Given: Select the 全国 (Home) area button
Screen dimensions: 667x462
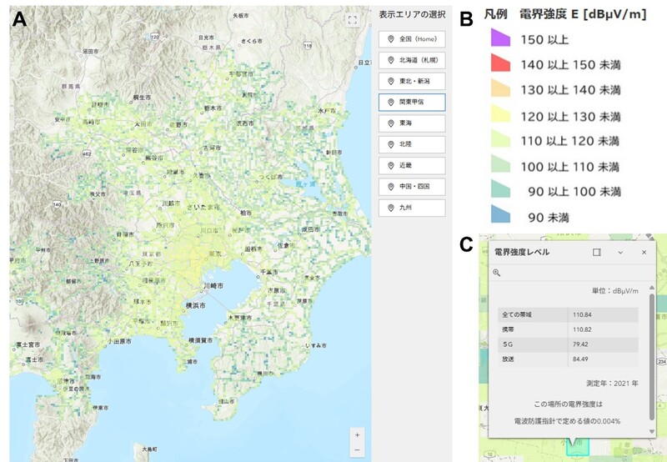Looking at the screenshot, I should [412, 39].
